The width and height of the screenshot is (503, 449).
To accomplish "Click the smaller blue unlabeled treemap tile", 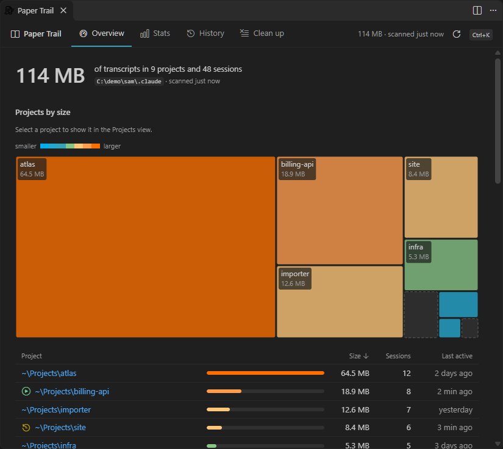I will tap(449, 328).
